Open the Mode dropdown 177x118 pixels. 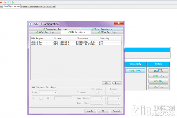click(x=48, y=92)
